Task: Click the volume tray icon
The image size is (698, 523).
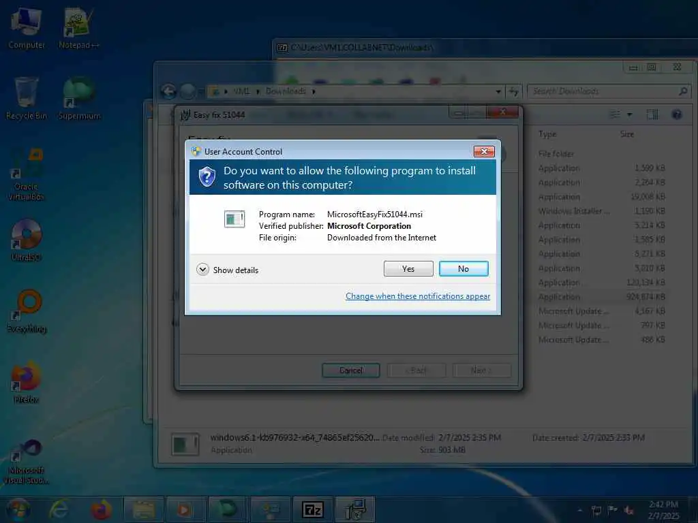Action: pyautogui.click(x=629, y=510)
